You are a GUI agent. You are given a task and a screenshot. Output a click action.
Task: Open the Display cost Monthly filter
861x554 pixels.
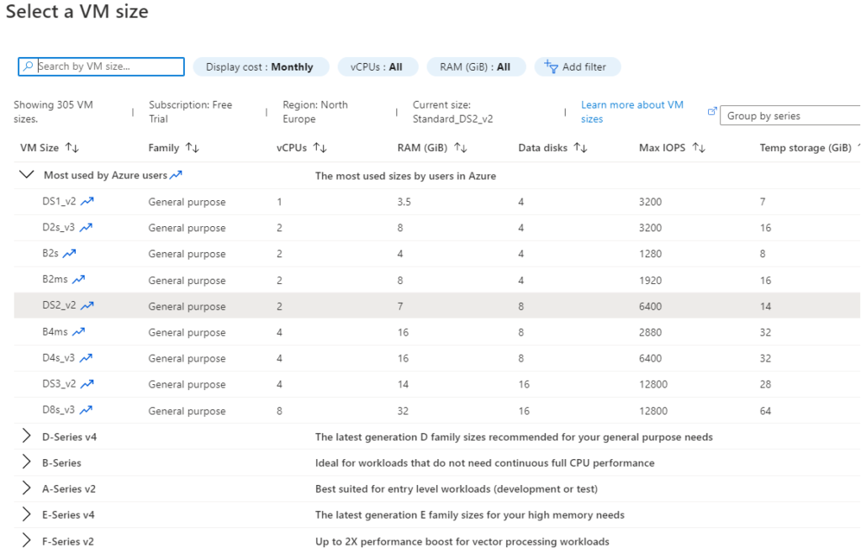coord(261,67)
